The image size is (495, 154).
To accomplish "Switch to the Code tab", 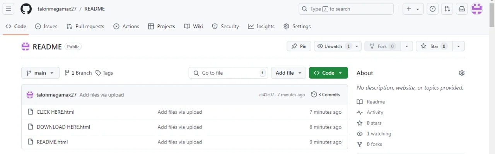I will click(16, 26).
